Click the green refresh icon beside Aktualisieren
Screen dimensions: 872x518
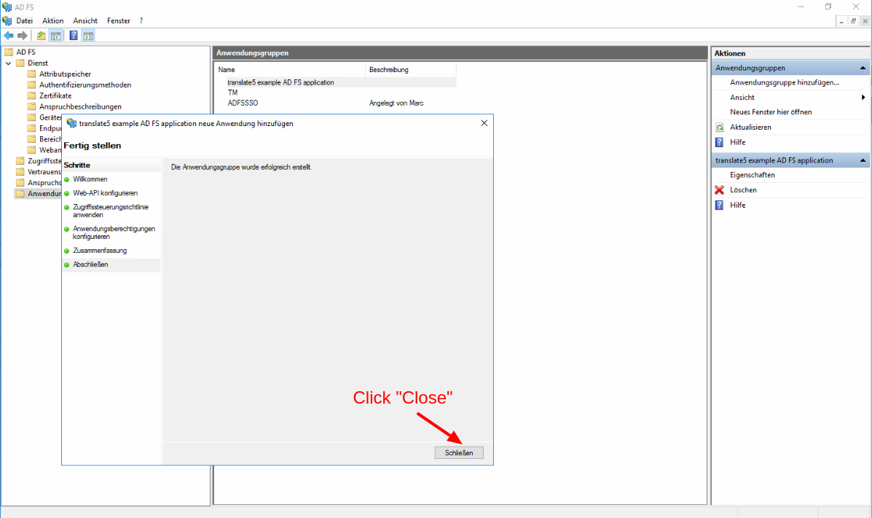pyautogui.click(x=720, y=127)
